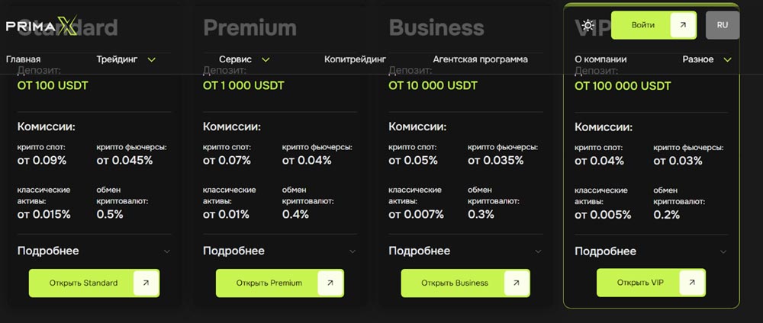Expand the Разное menu chevron
Viewport: 763px width, 323px height.
coord(727,59)
